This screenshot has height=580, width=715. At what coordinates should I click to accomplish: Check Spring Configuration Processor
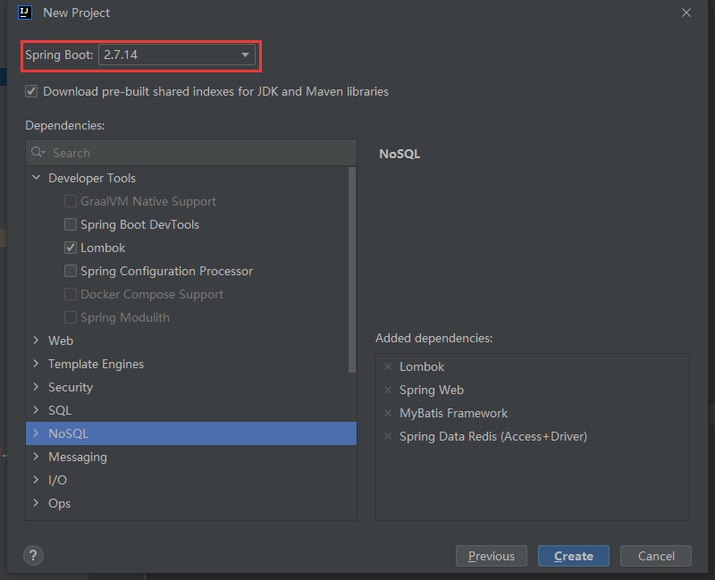(x=71, y=271)
